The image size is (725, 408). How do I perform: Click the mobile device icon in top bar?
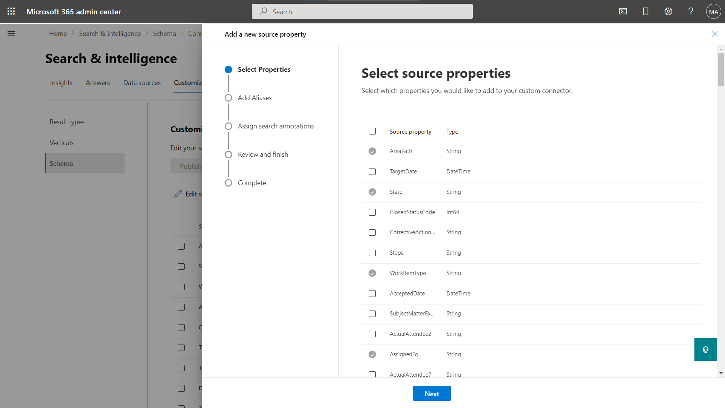coord(646,11)
